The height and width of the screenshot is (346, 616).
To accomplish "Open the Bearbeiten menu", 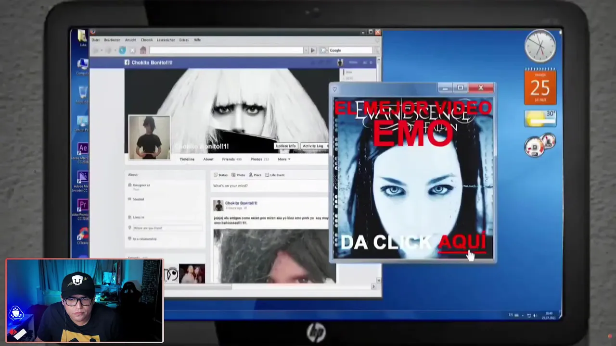I will click(x=112, y=40).
